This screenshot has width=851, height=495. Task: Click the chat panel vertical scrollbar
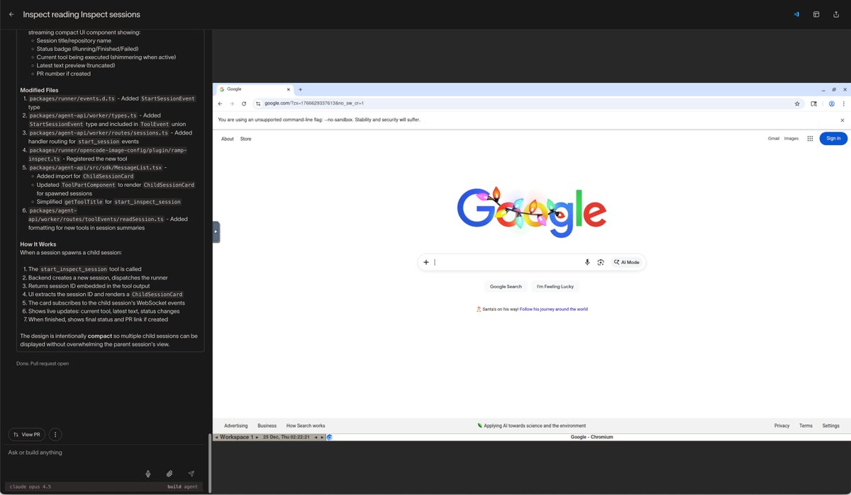point(209,462)
